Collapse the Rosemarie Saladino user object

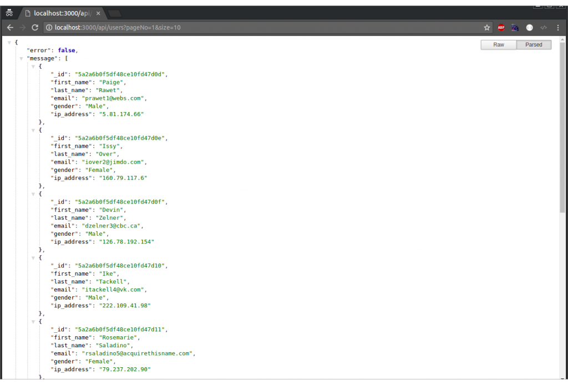point(33,321)
